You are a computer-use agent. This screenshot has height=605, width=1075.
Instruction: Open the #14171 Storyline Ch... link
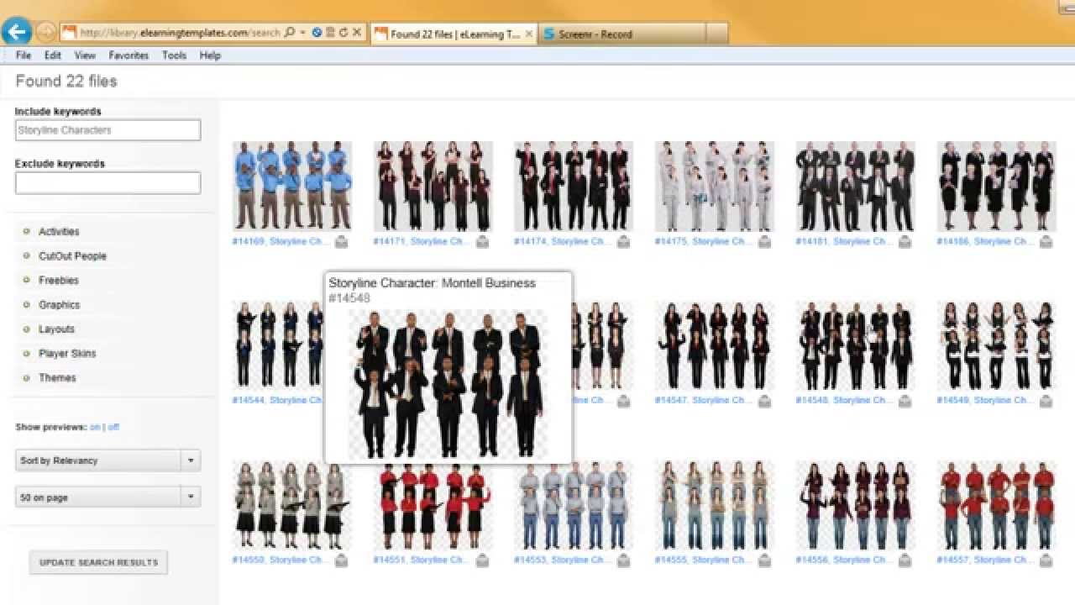coord(422,241)
